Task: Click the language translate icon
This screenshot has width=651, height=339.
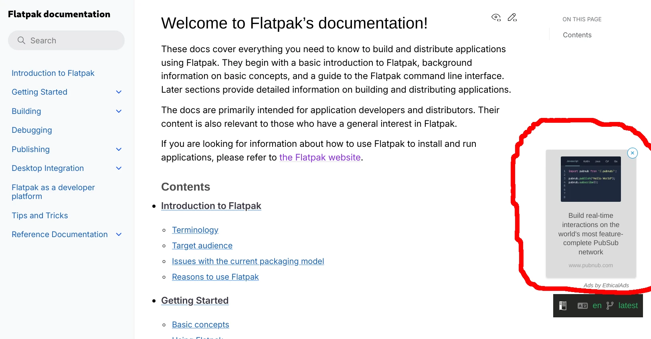Action: pos(582,306)
